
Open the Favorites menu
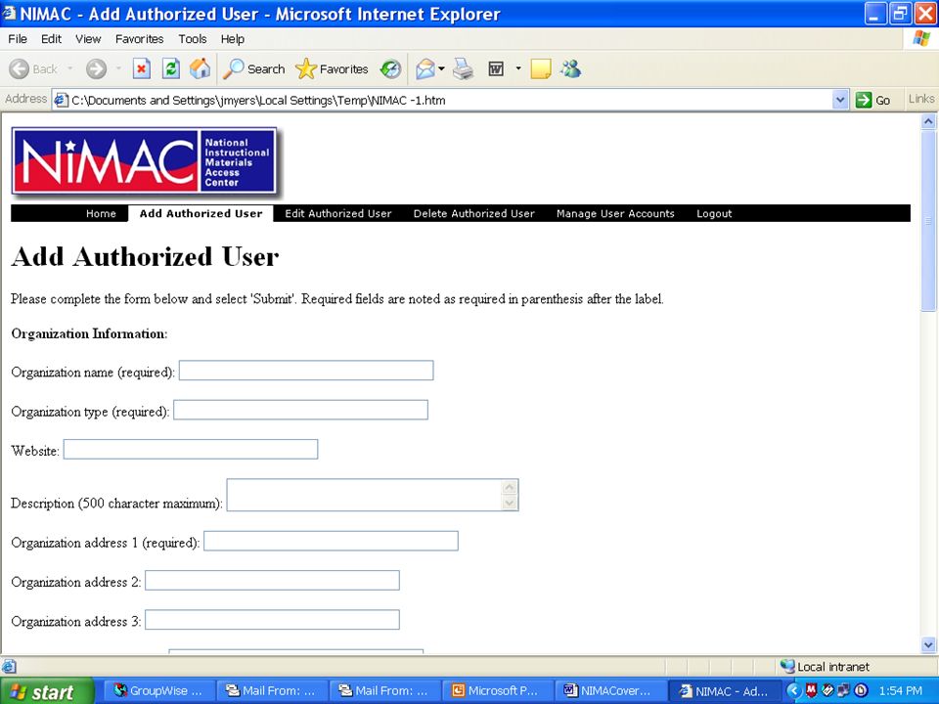139,39
